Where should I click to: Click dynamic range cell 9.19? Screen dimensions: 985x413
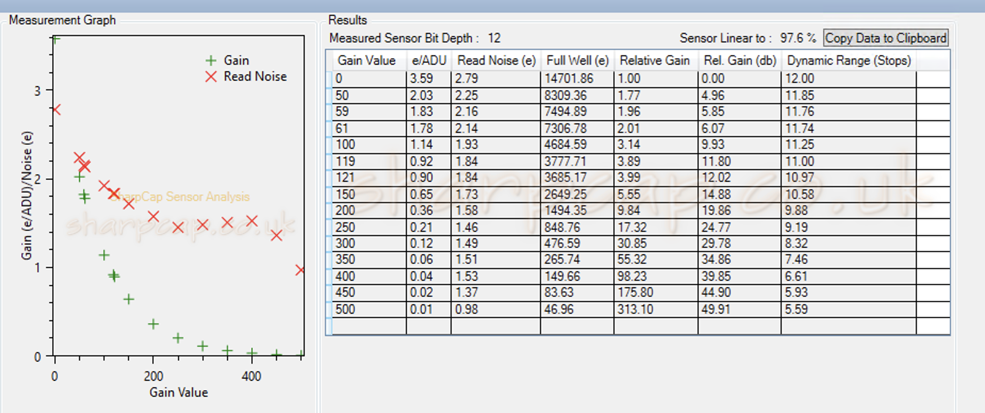click(x=849, y=228)
